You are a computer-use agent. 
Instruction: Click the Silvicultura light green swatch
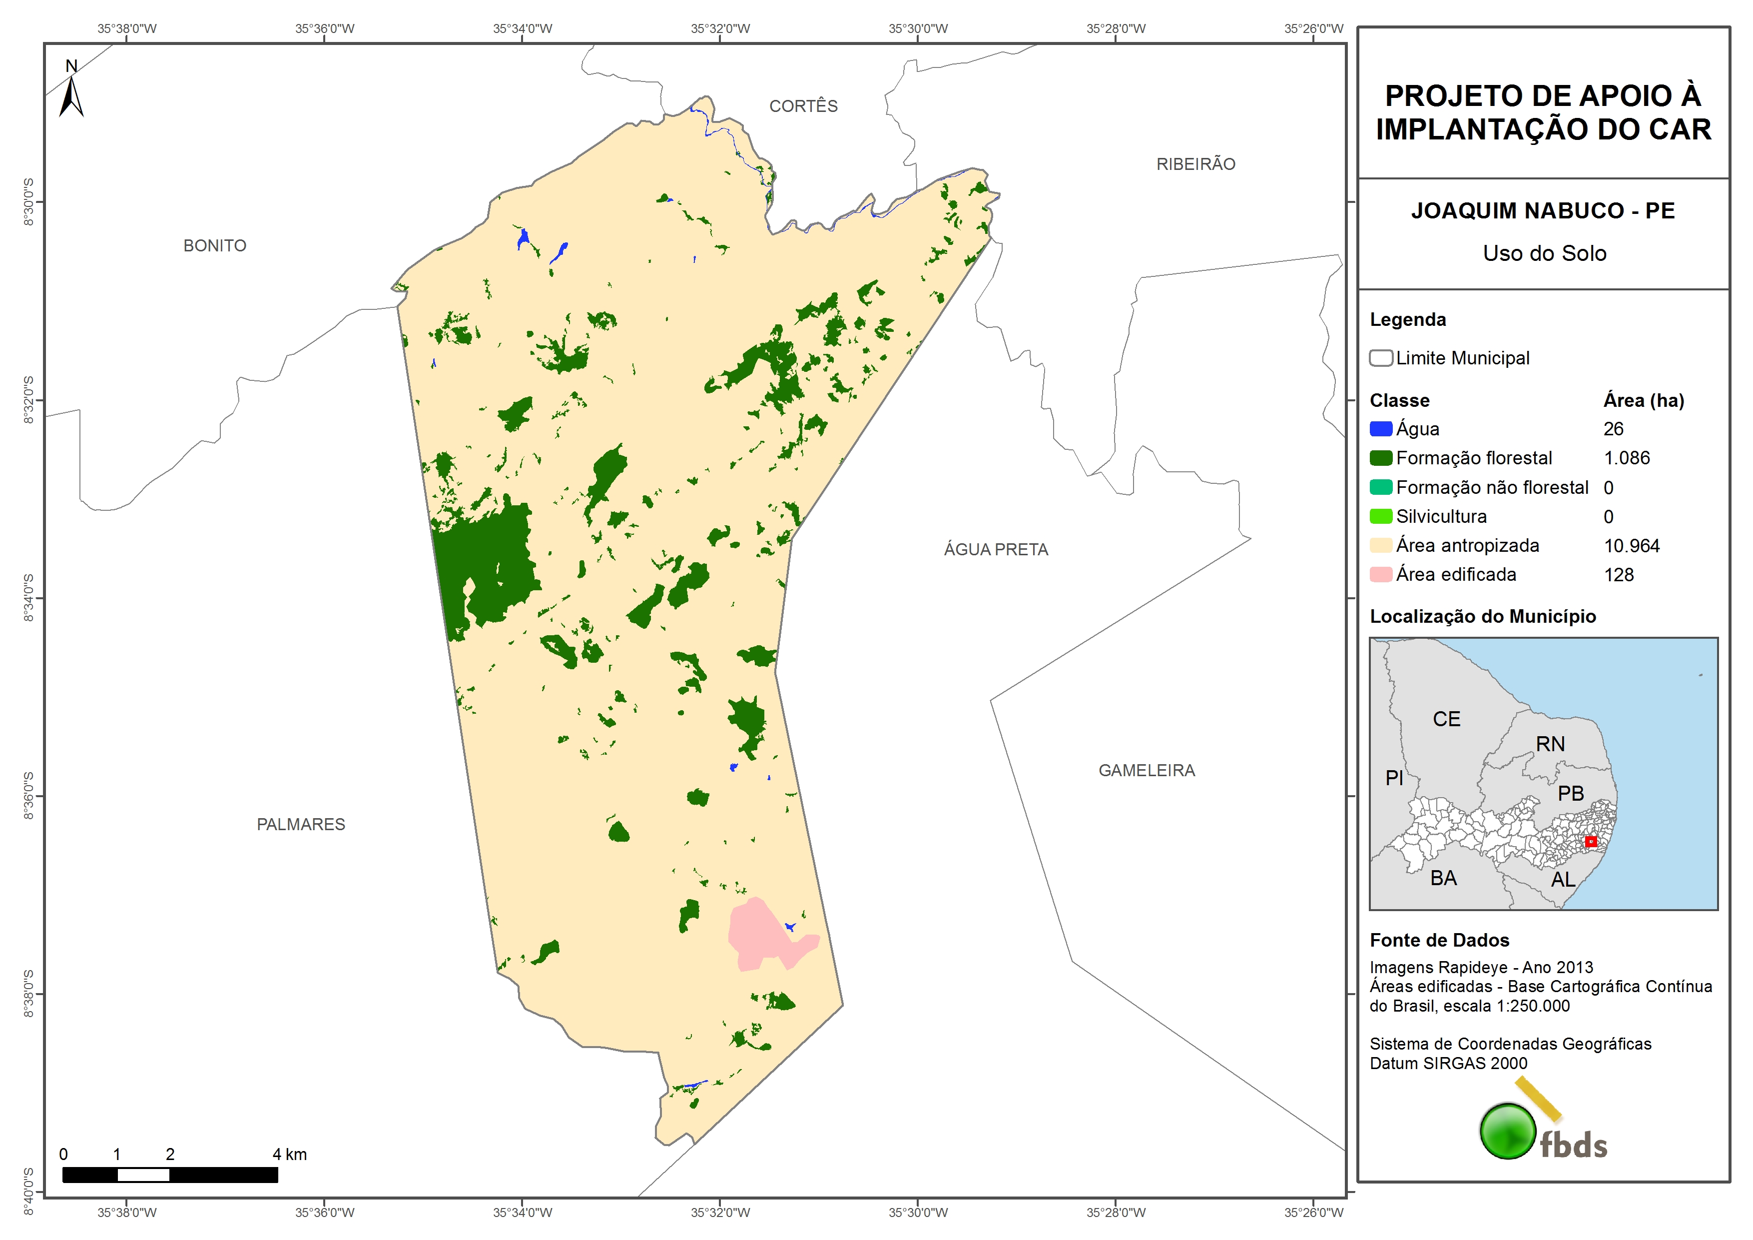point(1380,516)
